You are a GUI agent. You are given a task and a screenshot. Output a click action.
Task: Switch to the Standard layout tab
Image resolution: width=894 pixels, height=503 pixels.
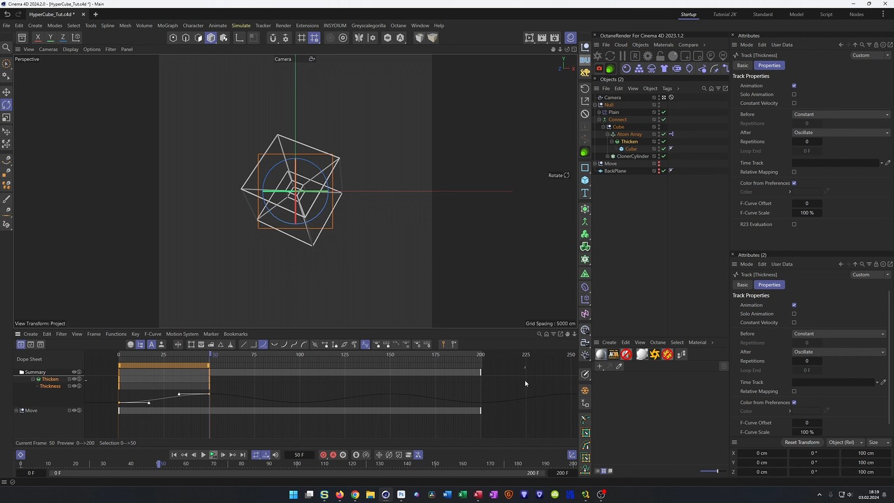[763, 14]
